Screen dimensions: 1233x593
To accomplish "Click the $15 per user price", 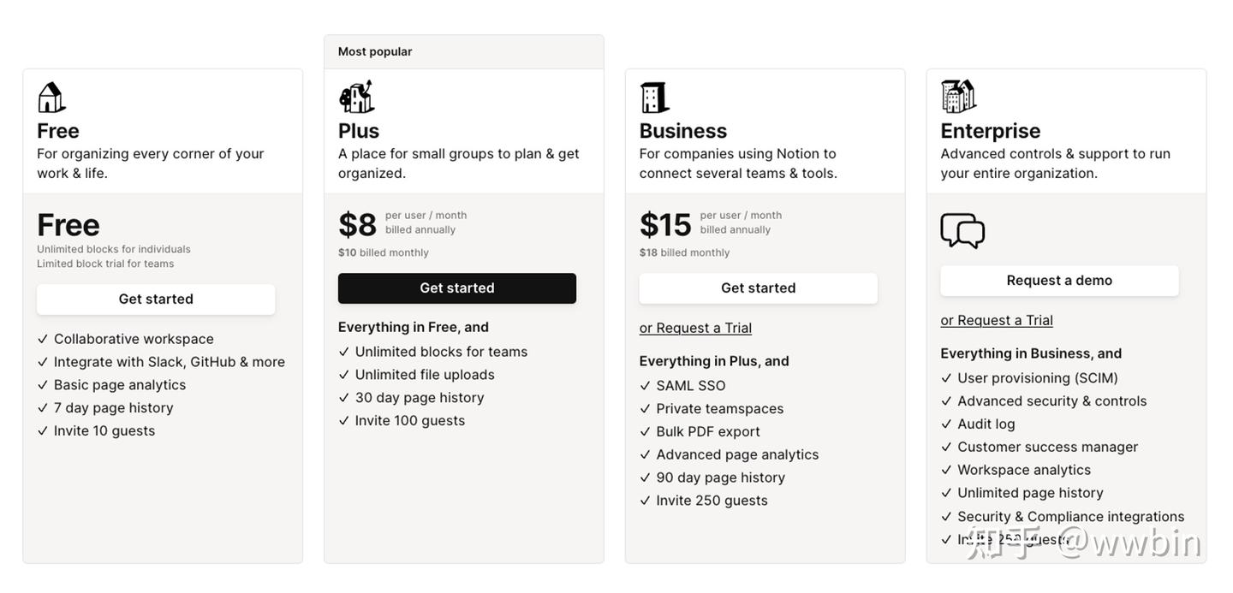I will (x=665, y=225).
